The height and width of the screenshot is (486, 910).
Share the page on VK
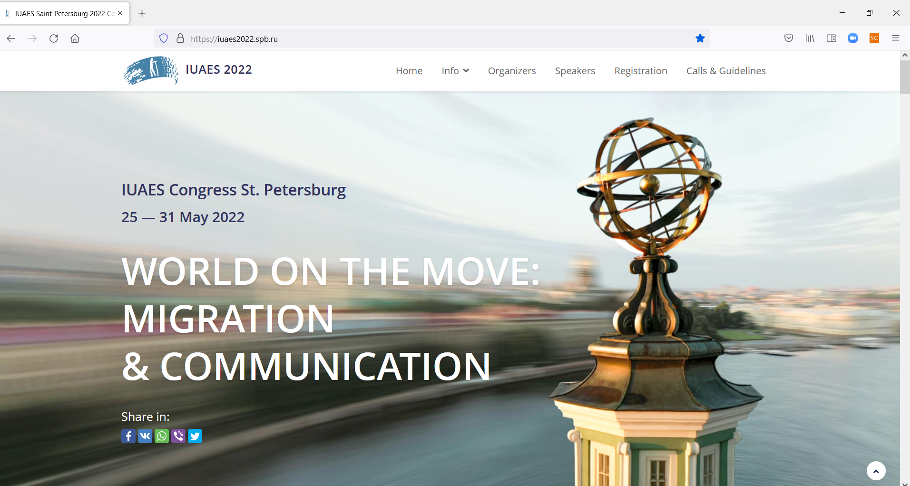[145, 436]
